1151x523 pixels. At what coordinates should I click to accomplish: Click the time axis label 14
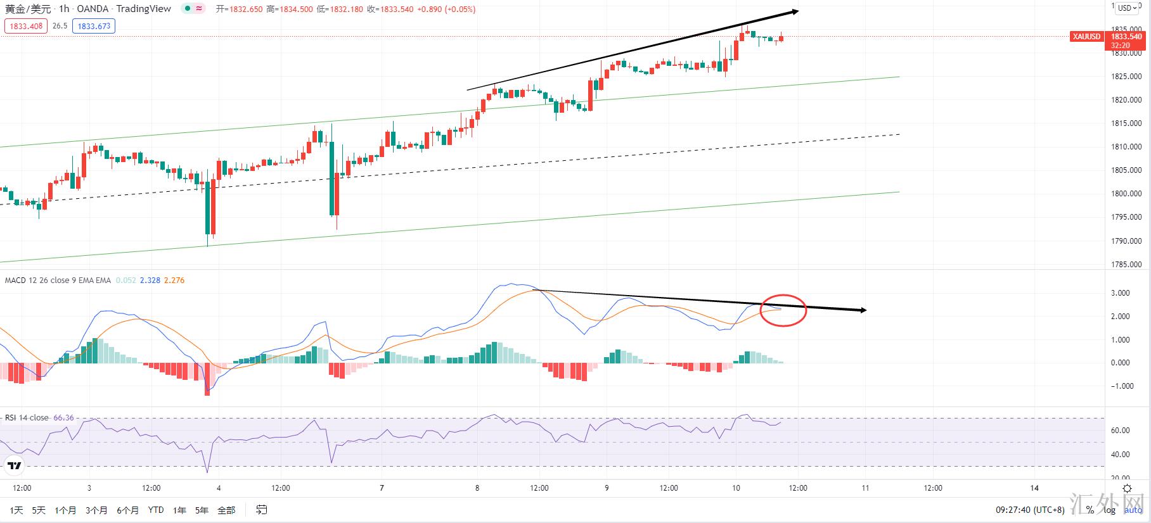pyautogui.click(x=1034, y=488)
